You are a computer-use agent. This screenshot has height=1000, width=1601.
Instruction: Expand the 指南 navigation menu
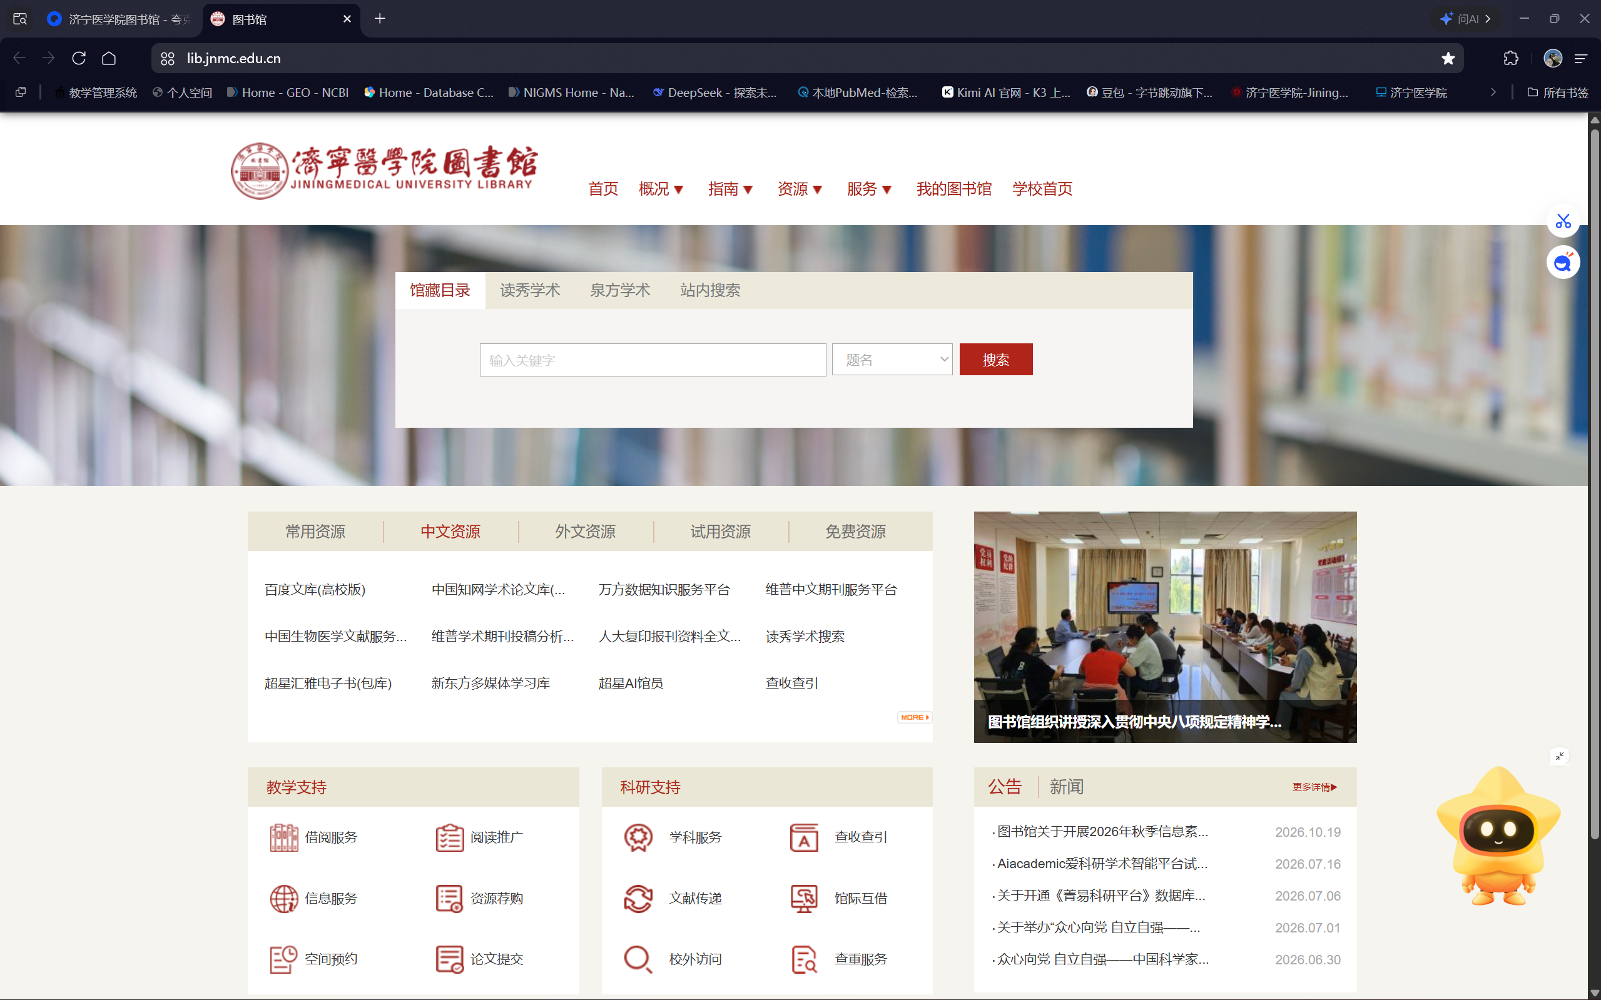(x=730, y=189)
